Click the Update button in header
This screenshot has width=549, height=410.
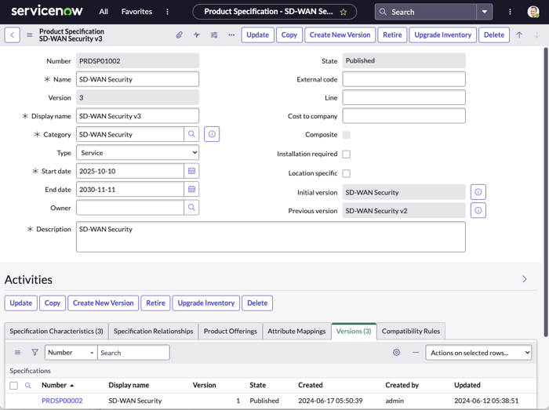pyautogui.click(x=258, y=35)
